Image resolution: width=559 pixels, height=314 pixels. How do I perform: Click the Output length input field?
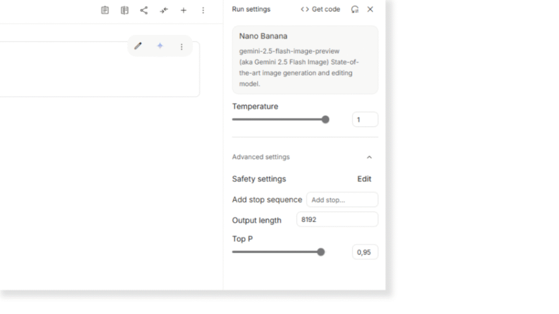(337, 220)
